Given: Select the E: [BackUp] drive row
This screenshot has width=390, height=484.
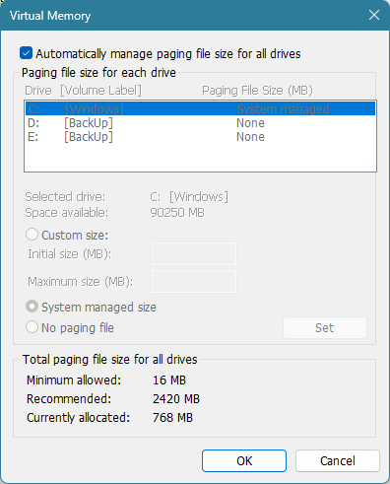Looking at the screenshot, I should pos(200,137).
